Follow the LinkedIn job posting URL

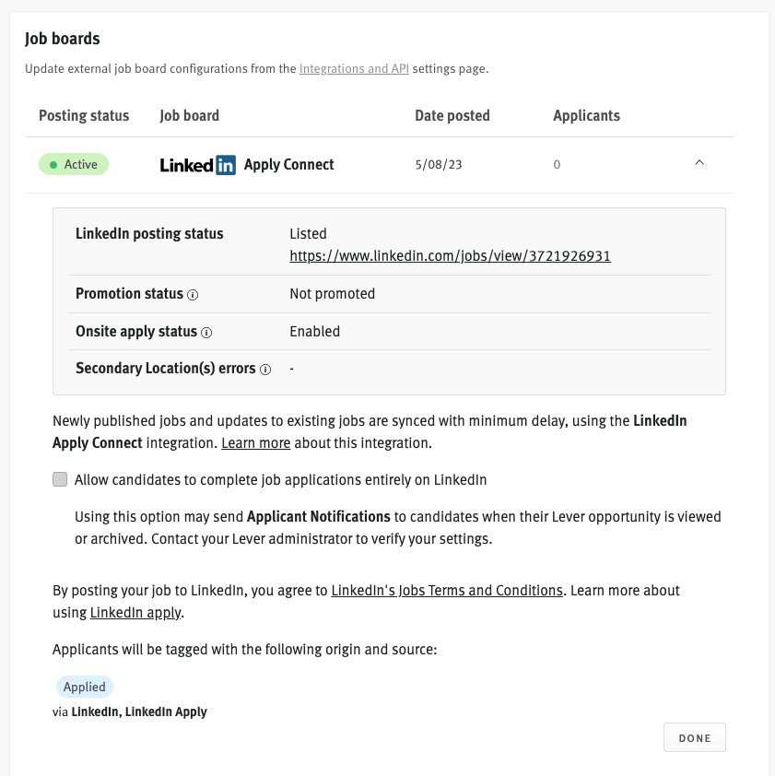click(x=450, y=256)
